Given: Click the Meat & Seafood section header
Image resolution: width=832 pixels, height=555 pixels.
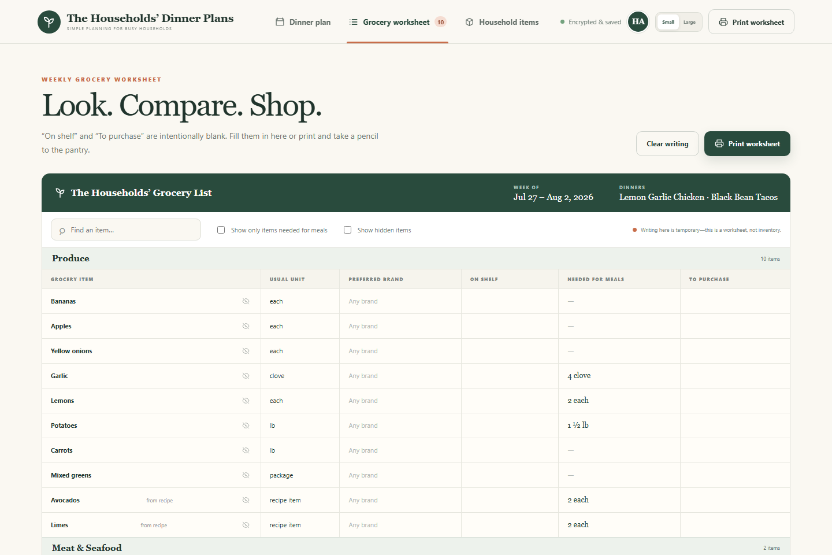Looking at the screenshot, I should [x=416, y=547].
